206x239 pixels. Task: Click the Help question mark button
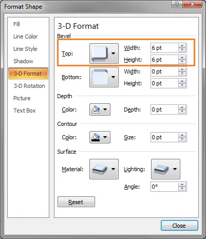pos(177,4)
